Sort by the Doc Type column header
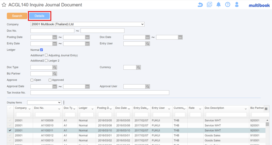Viewport: 272px width, 145px height. pyautogui.click(x=68, y=108)
